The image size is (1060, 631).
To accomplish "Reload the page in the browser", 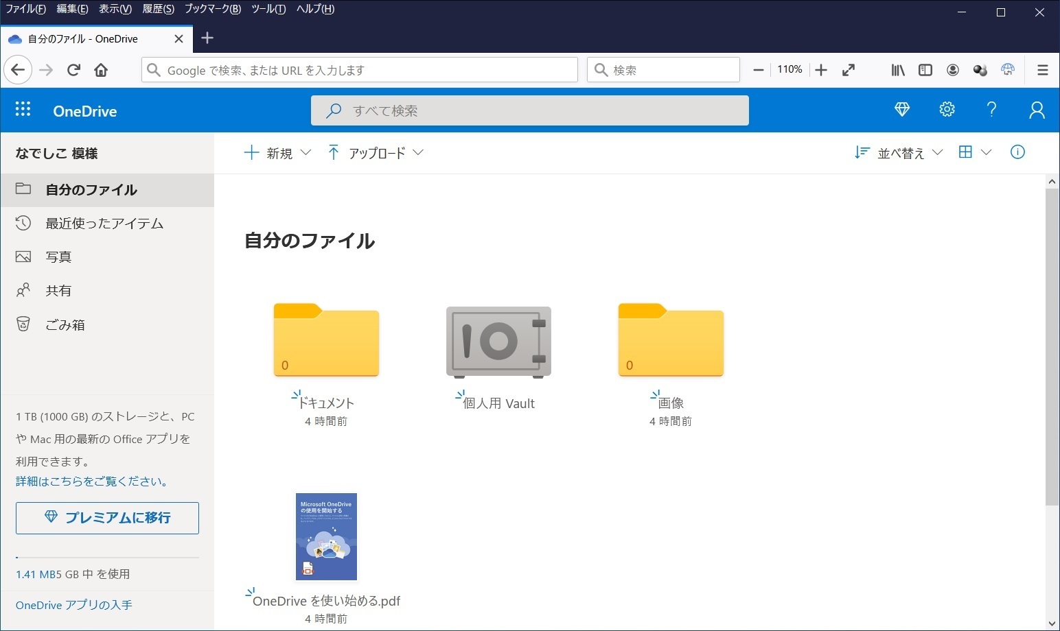I will pyautogui.click(x=74, y=70).
